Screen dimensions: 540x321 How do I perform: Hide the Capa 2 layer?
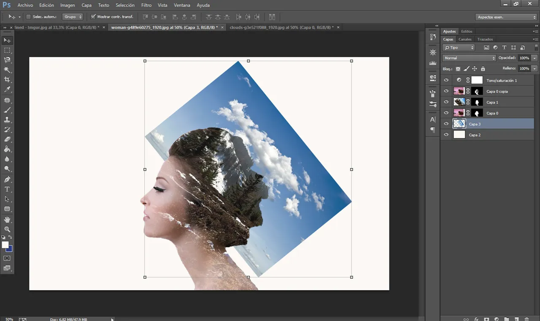(x=446, y=135)
